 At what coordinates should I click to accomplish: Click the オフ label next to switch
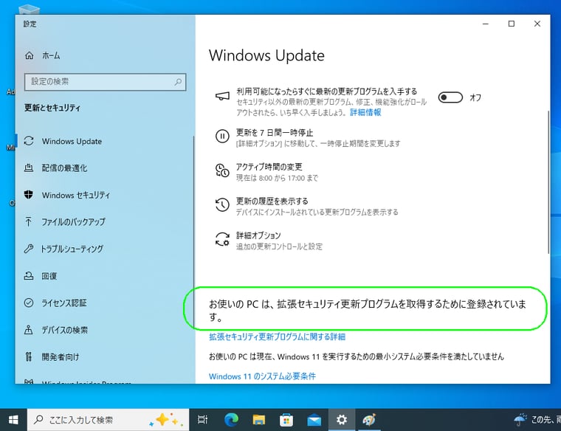[475, 97]
